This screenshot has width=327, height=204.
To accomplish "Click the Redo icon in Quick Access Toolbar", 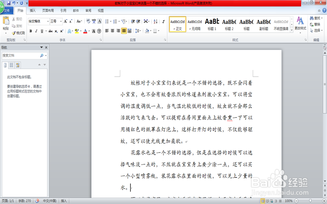I will pos(22,3).
